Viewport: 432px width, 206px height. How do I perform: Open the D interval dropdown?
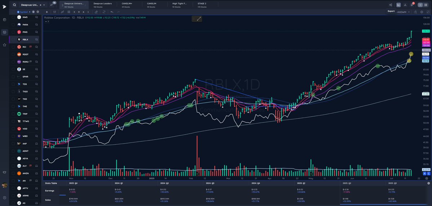47,12
